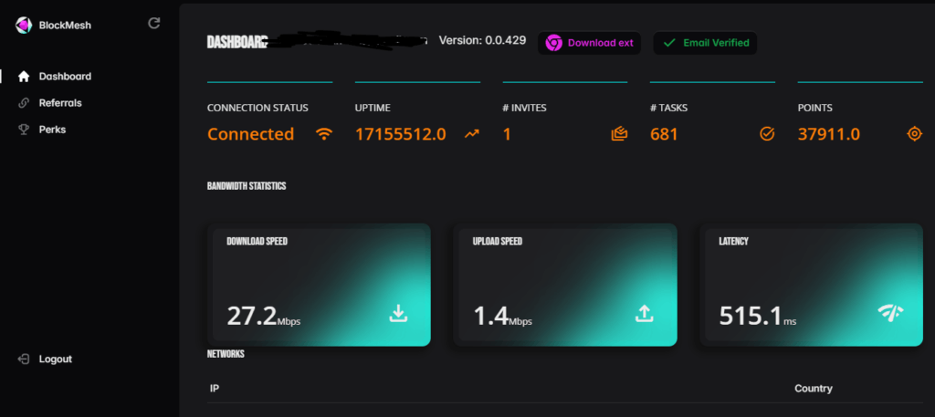Viewport: 935px width, 417px height.
Task: Click the invites stack icon
Action: [x=620, y=134]
